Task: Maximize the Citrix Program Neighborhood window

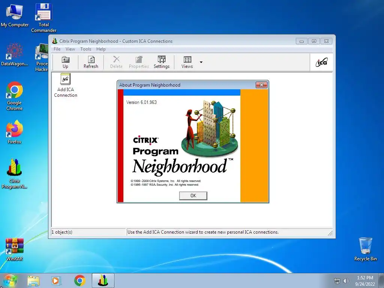Action: click(x=314, y=41)
